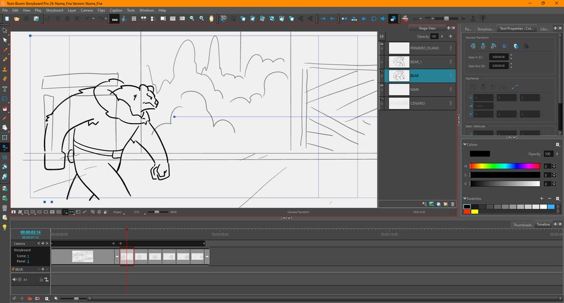Click the Stage View tab
The image size is (564, 303).
tap(427, 28)
